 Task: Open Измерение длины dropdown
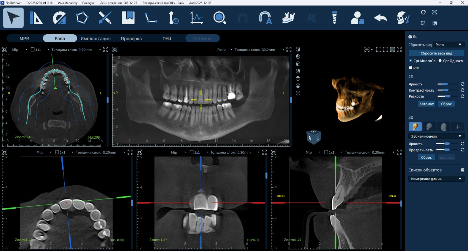point(436,179)
